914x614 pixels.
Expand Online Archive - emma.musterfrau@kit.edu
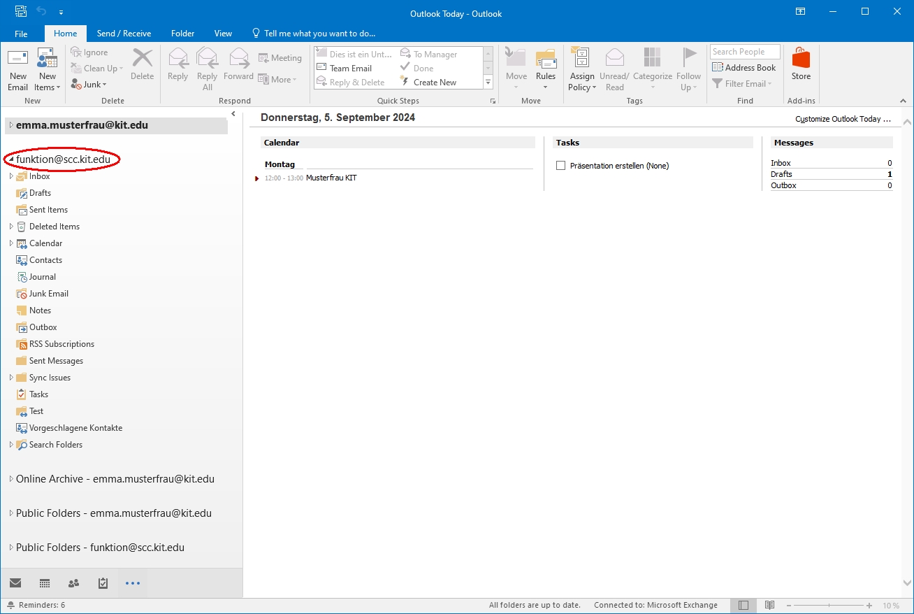click(x=11, y=479)
